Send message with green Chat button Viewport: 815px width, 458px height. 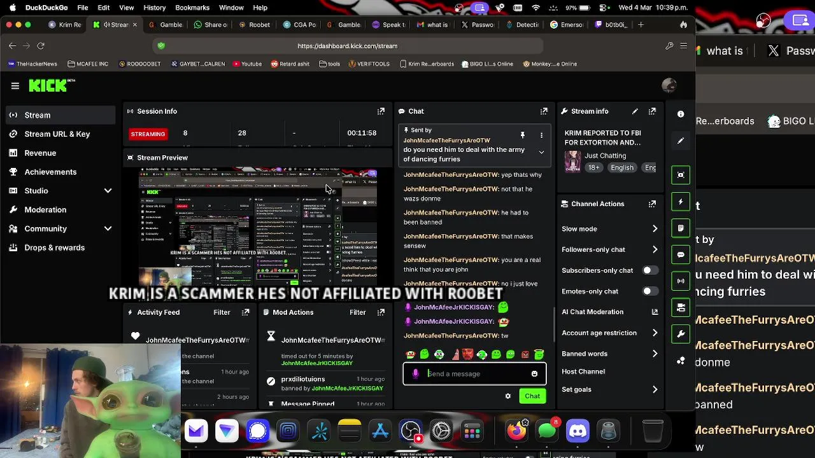(x=532, y=396)
